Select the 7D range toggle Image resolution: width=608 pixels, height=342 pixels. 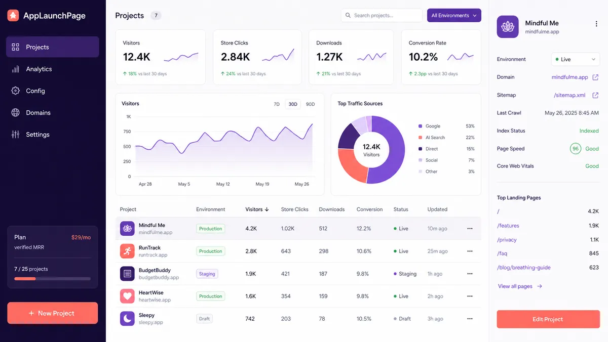click(x=277, y=104)
